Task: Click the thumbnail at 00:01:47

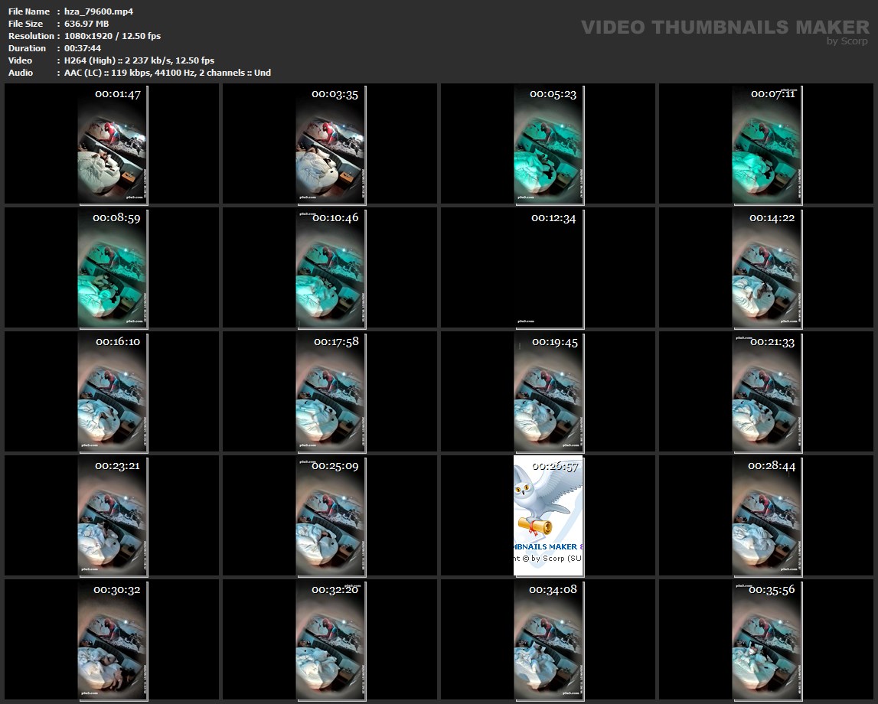Action: (112, 145)
